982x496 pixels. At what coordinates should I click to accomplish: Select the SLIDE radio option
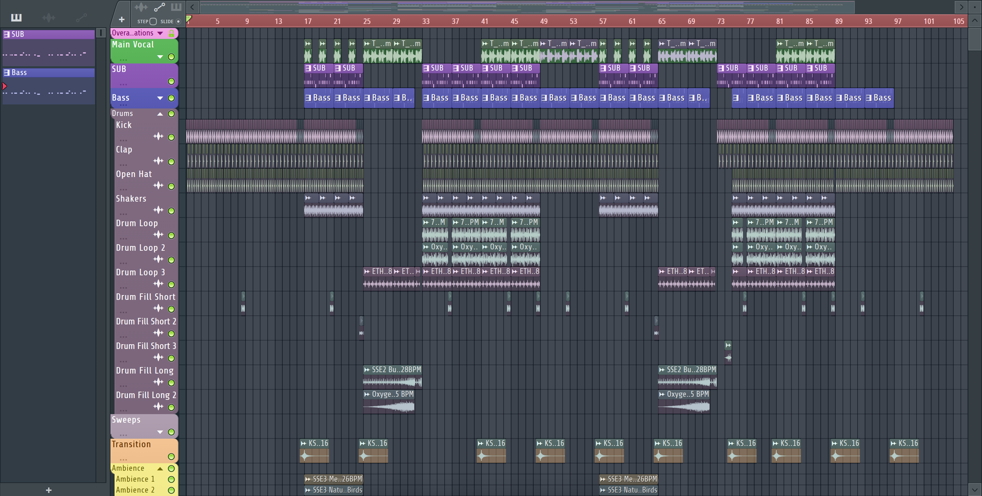pos(178,21)
